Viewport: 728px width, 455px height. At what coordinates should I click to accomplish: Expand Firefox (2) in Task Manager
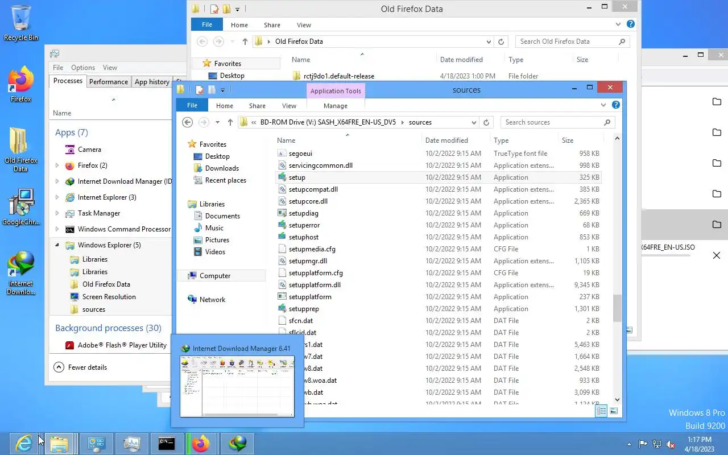[57, 166]
